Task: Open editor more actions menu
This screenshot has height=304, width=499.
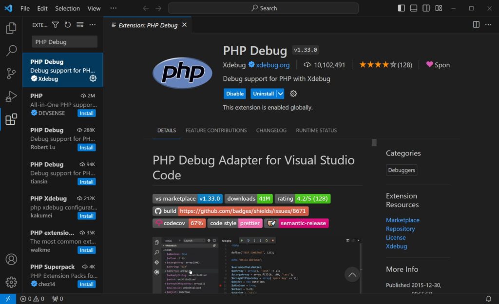Action: pos(488,25)
